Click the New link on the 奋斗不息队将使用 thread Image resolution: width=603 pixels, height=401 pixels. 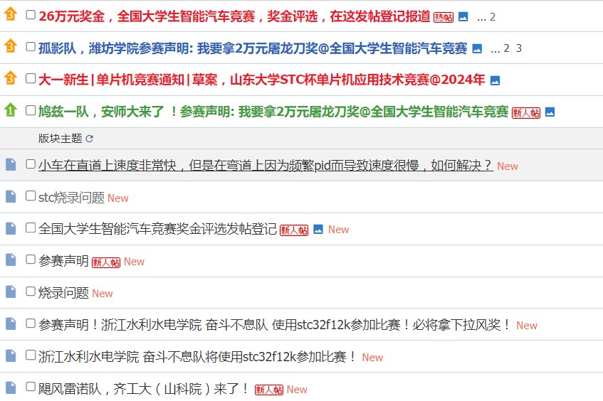[372, 358]
